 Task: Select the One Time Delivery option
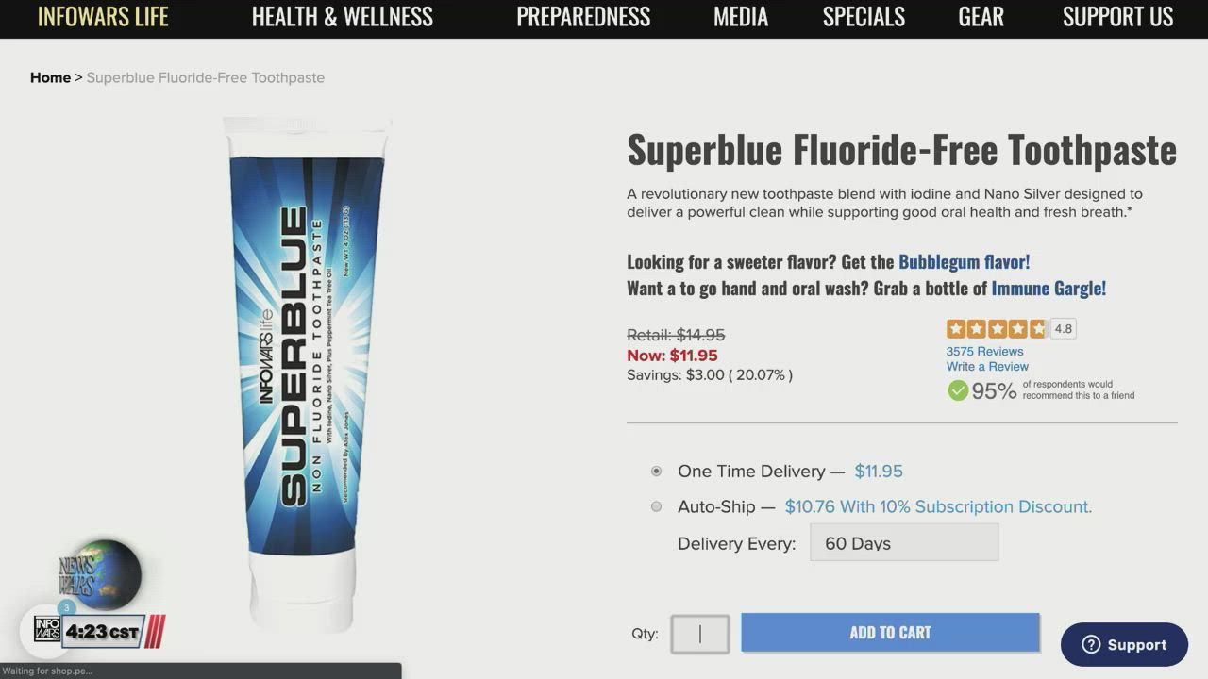click(657, 472)
